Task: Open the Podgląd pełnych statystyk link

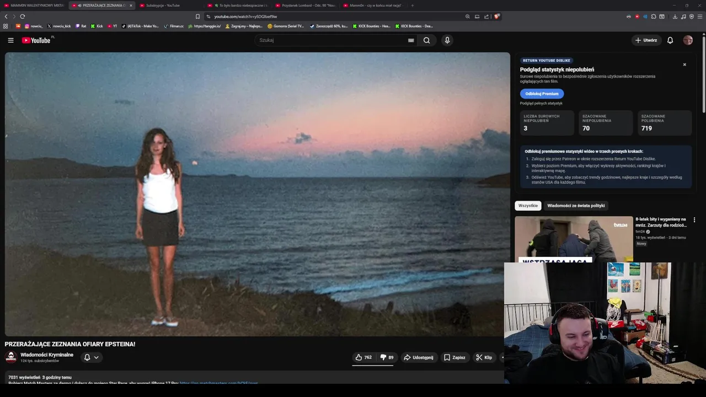Action: [x=541, y=103]
